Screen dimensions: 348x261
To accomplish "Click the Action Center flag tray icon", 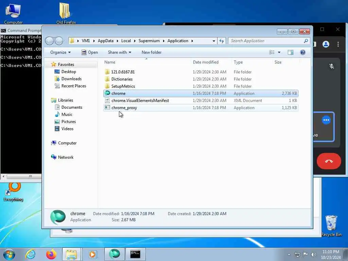I will [306, 254].
